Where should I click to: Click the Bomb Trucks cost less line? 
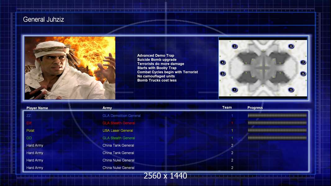tap(157, 80)
